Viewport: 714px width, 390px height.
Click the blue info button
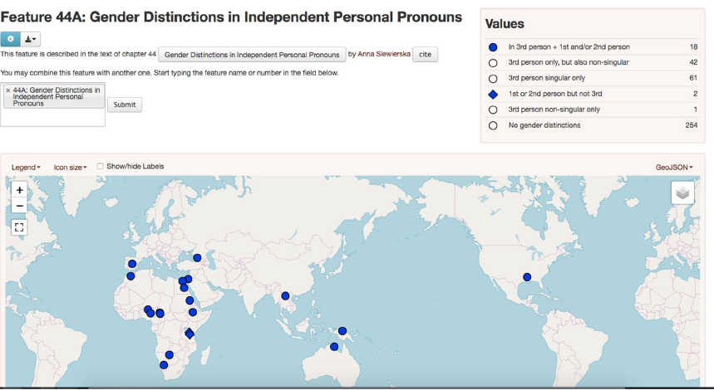10,39
